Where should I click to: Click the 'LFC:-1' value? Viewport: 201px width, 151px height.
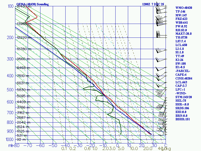[180, 90]
